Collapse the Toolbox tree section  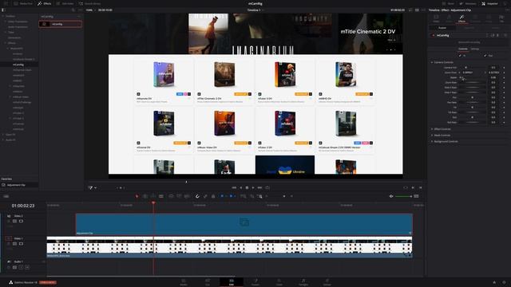[x=4, y=16]
